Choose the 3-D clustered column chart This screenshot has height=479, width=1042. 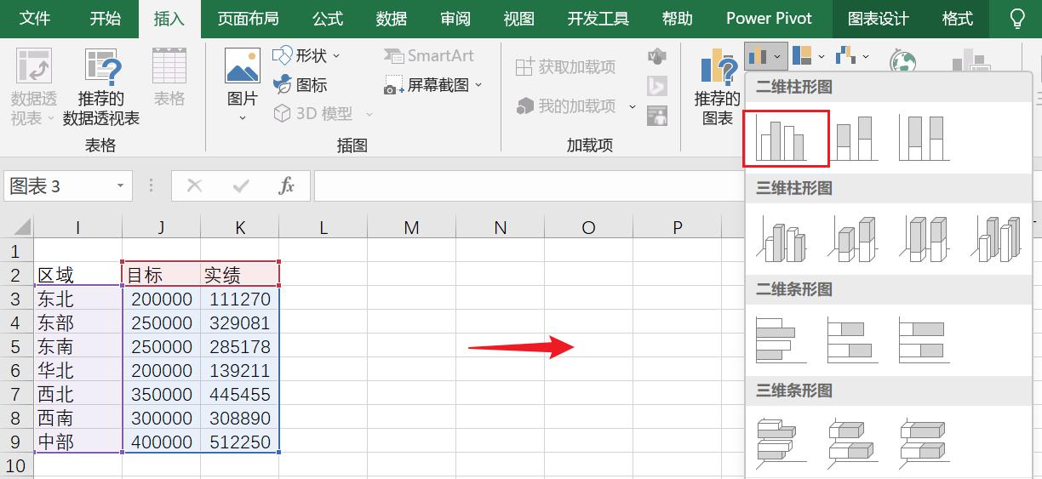(782, 240)
